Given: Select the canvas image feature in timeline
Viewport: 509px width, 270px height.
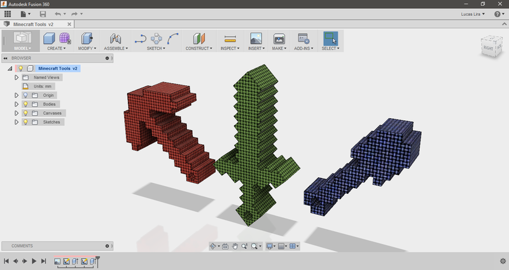Looking at the screenshot, I should coord(57,261).
